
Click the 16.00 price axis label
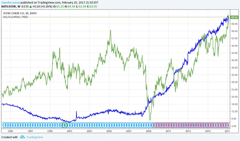tap(235, 104)
